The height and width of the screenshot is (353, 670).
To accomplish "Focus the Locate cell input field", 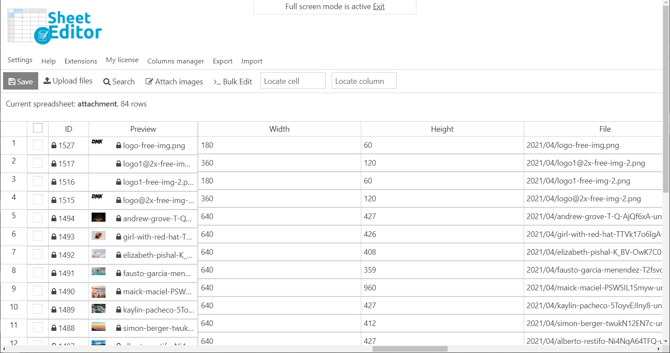I will click(293, 81).
